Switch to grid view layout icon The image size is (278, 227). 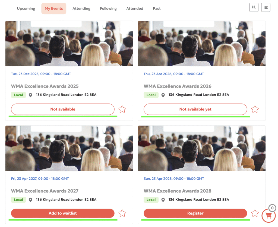click(x=254, y=7)
